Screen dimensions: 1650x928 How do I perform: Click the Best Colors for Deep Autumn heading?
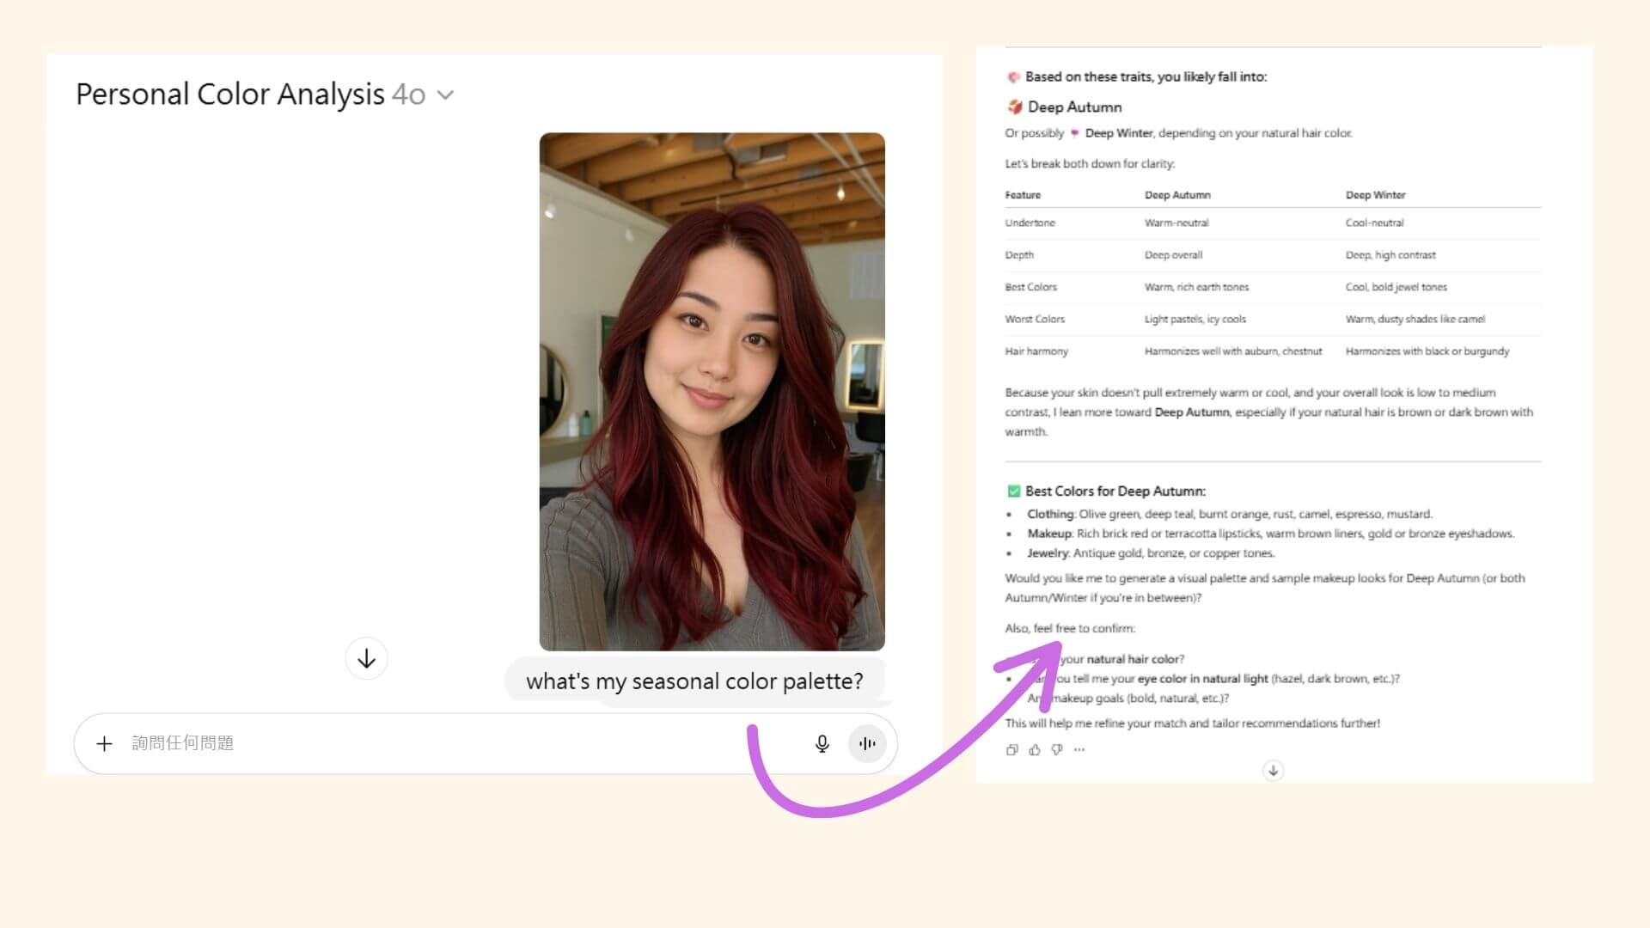[x=1115, y=491]
